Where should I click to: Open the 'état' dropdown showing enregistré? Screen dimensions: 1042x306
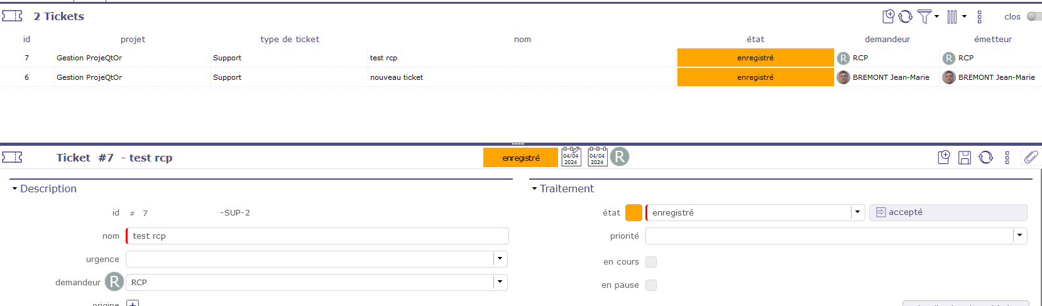pos(857,212)
